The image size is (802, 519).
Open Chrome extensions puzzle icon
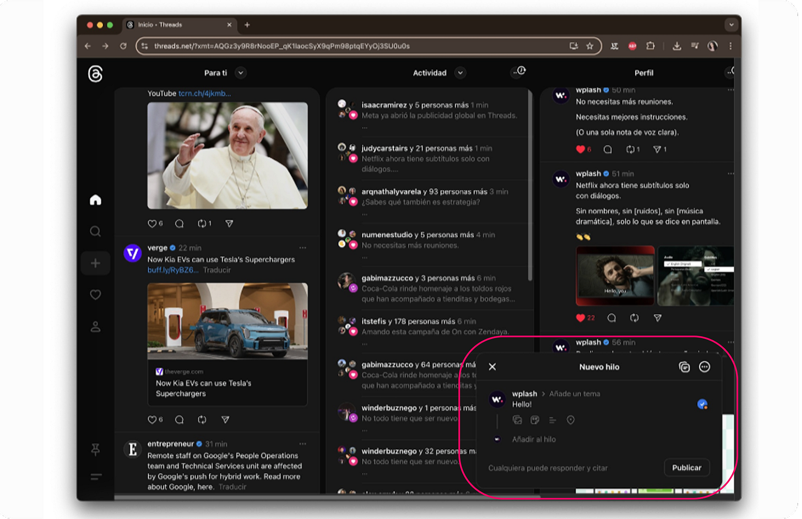(651, 46)
